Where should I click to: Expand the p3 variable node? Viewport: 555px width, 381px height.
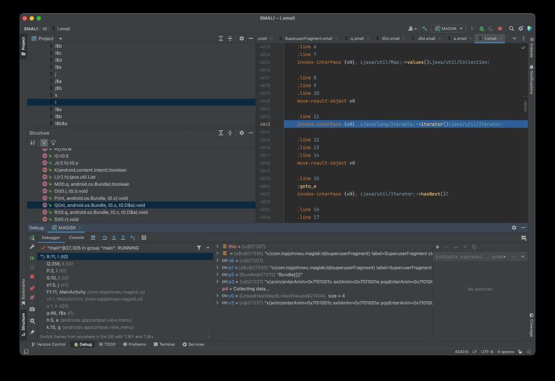(218, 282)
